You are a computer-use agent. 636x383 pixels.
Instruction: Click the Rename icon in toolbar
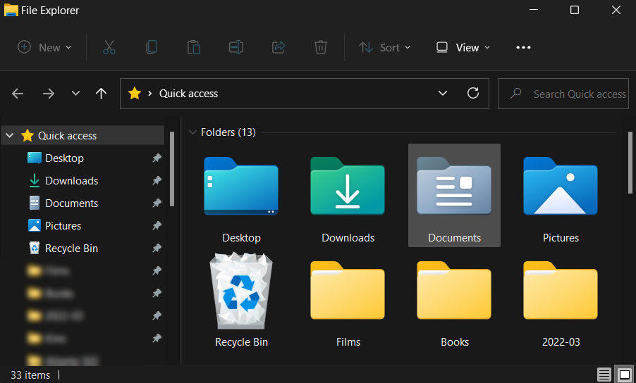coord(236,47)
